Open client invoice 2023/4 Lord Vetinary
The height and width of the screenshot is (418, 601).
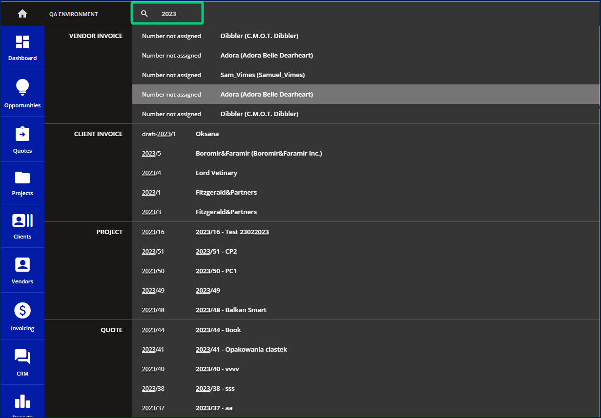(x=366, y=173)
